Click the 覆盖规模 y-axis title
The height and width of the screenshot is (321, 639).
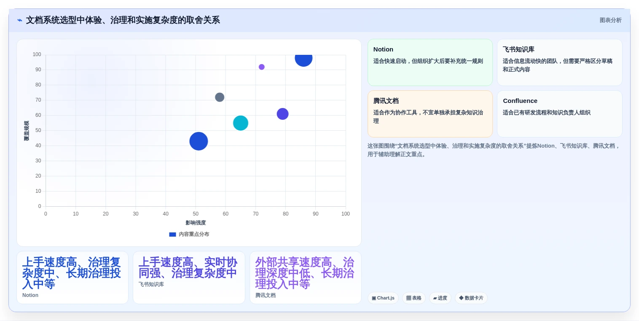(27, 131)
